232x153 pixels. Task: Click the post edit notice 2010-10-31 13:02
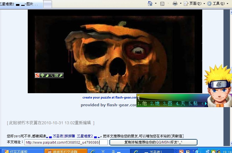(51, 123)
